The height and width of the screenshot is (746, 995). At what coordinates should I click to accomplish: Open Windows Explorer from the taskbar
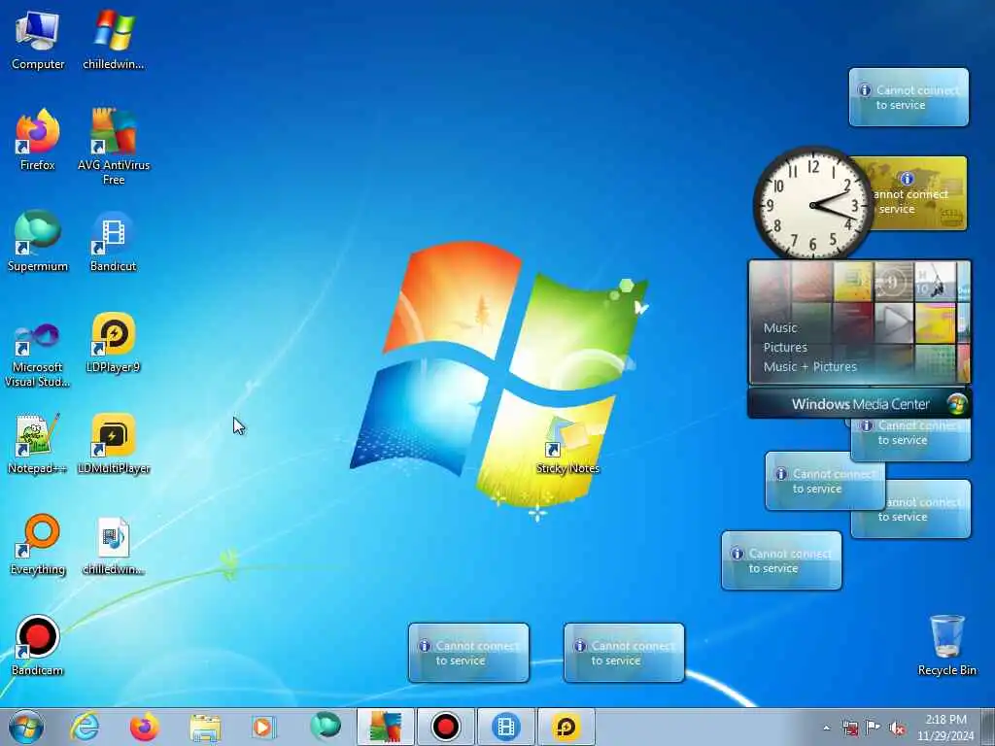(205, 727)
